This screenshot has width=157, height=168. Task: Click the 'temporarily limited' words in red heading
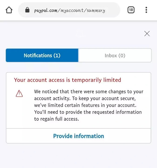(96, 80)
